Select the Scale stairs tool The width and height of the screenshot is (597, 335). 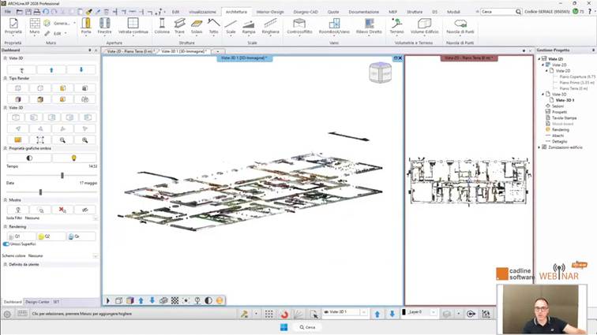coord(231,26)
